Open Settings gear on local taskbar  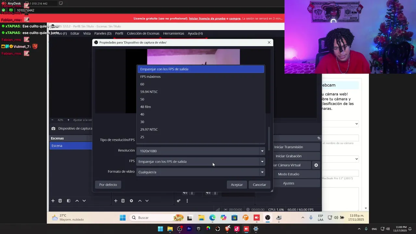point(256,229)
